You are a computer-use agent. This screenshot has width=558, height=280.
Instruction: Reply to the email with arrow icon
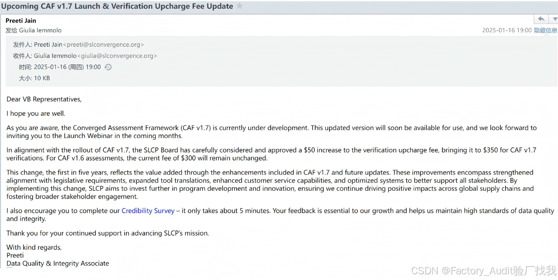click(x=541, y=19)
